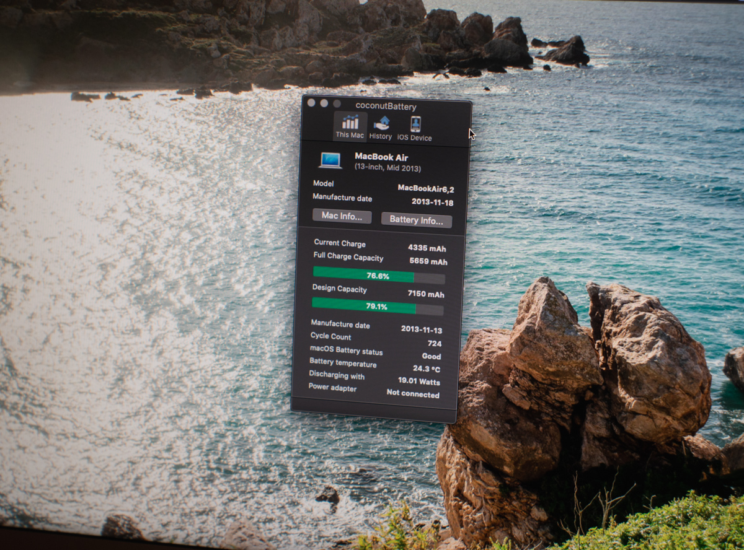Minimize the coconutBattery window
The width and height of the screenshot is (744, 550).
(x=324, y=103)
